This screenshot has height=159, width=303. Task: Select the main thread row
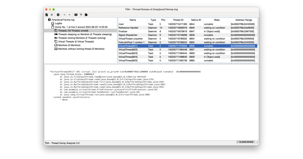coord(188,24)
